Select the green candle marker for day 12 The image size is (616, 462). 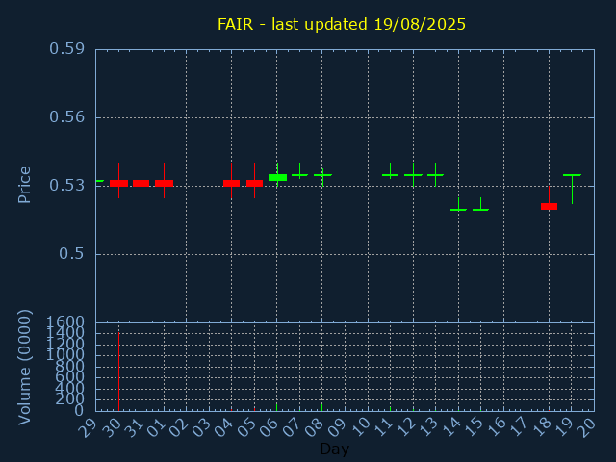[413, 175]
